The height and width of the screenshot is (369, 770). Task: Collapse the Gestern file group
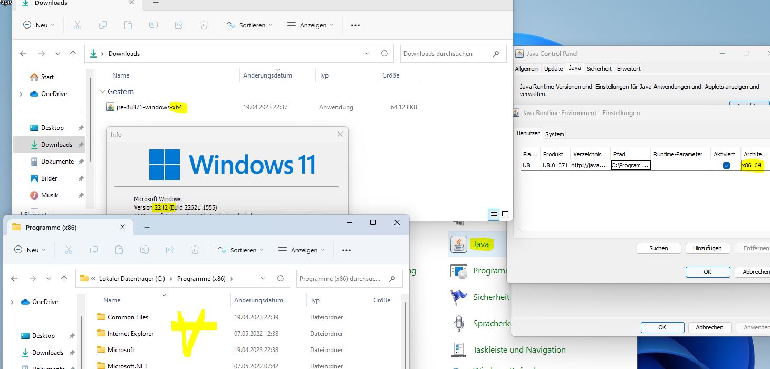pos(102,92)
